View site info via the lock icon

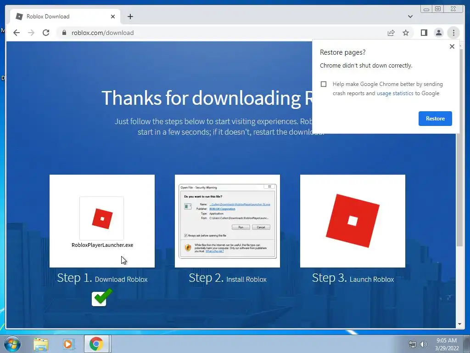tap(64, 33)
